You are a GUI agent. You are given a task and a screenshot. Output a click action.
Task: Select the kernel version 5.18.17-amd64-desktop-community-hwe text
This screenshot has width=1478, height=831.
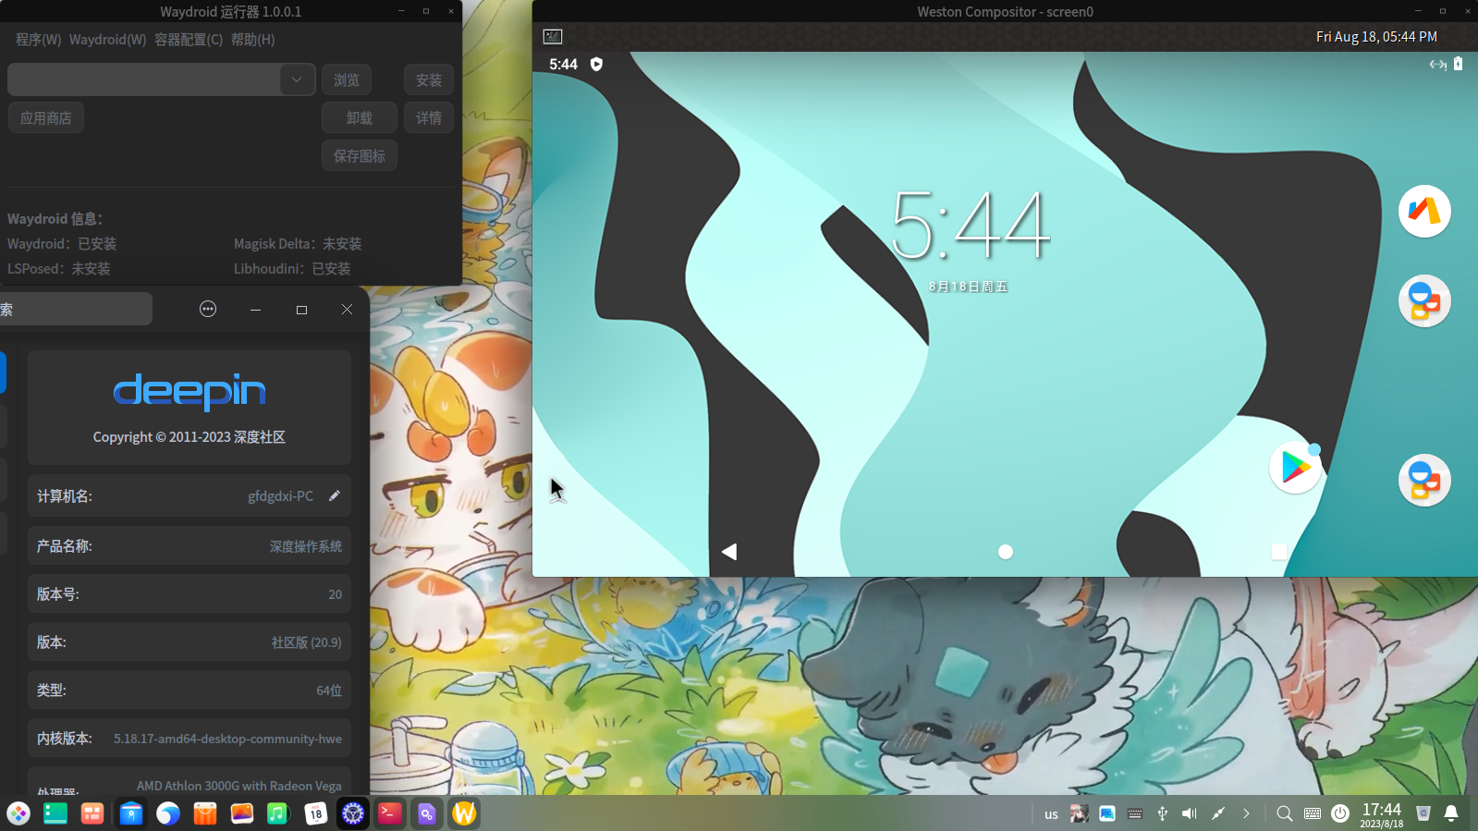click(227, 739)
